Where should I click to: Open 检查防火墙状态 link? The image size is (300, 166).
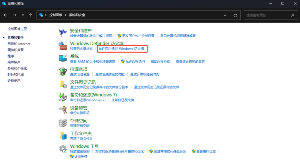click(x=81, y=49)
